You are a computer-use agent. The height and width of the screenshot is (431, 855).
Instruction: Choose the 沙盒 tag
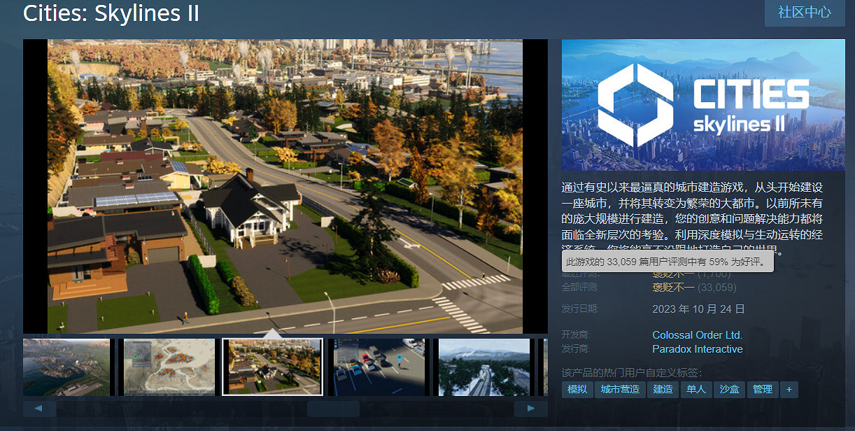pos(729,390)
